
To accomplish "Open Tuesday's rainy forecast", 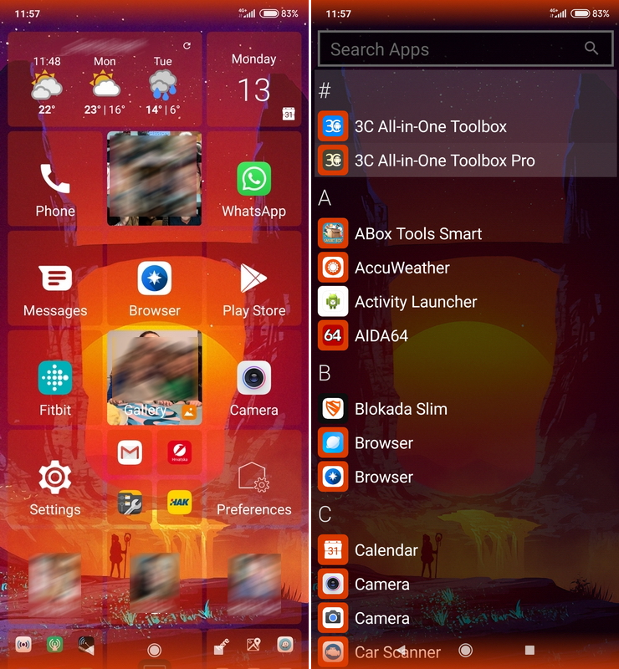I will pos(162,85).
